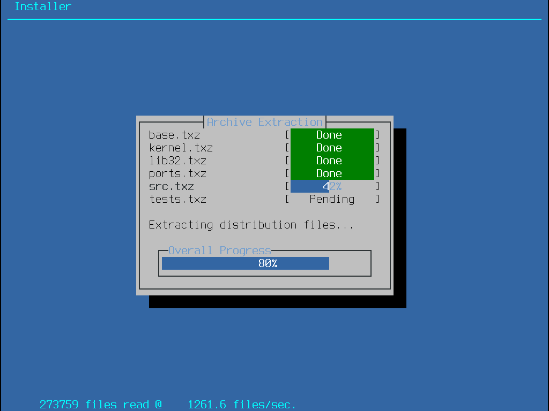
Task: Click the 273759 files read counter
Action: coord(101,405)
